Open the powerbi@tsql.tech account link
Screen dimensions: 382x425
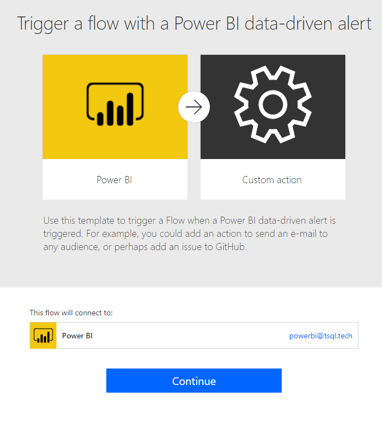point(321,336)
